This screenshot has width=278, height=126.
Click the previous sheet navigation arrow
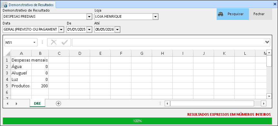pyautogui.click(x=7, y=104)
